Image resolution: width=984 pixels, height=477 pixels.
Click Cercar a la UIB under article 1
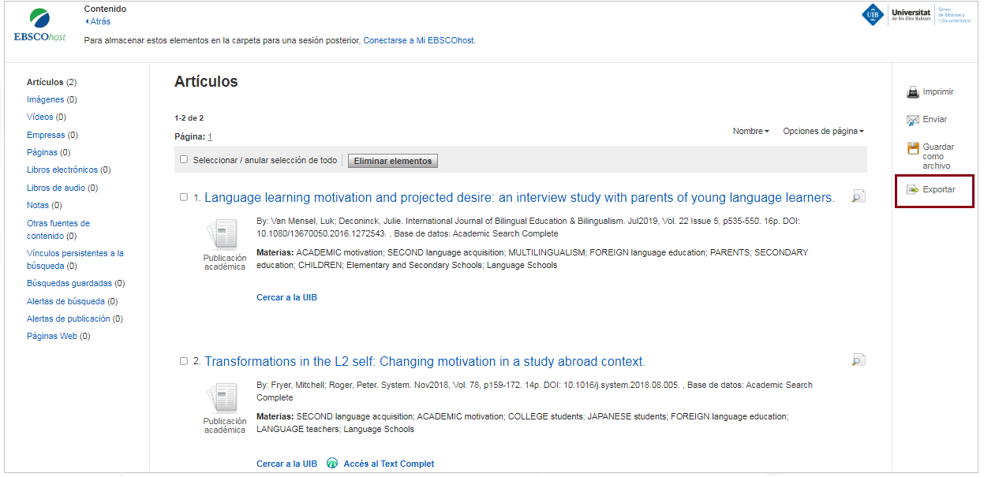(x=286, y=297)
